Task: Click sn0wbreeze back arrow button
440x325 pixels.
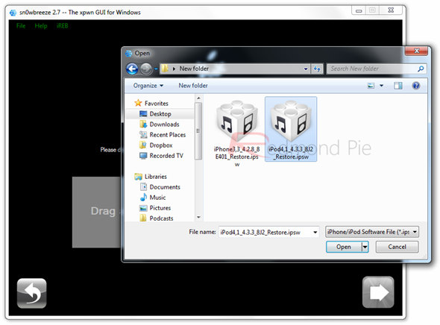Action: 32,293
